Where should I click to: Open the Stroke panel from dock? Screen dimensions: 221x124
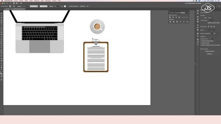[x=198, y=25]
